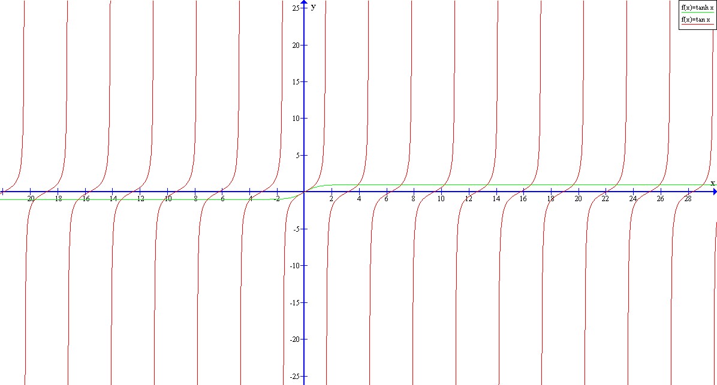Select the f(x)=tanh x legend entry
The image size is (717, 385).
pyautogui.click(x=697, y=8)
